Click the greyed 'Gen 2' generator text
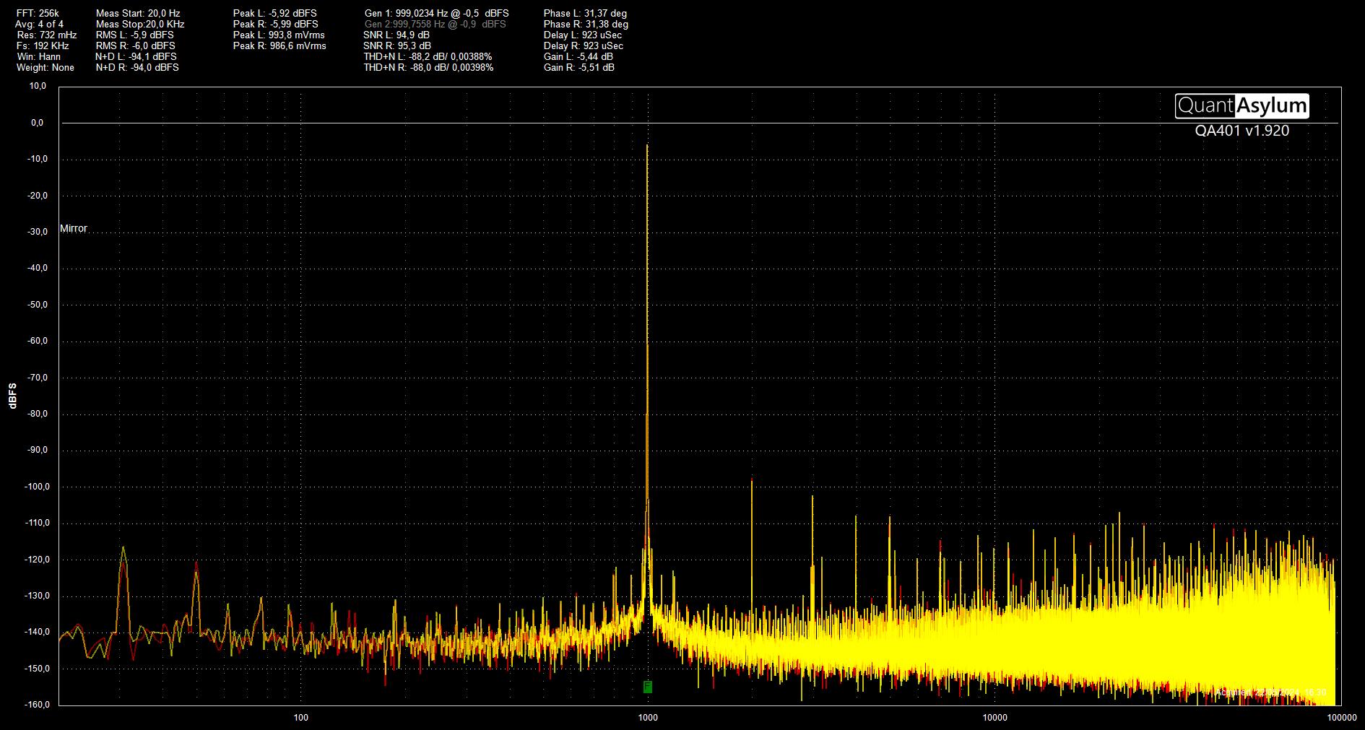1365x730 pixels. pyautogui.click(x=435, y=24)
